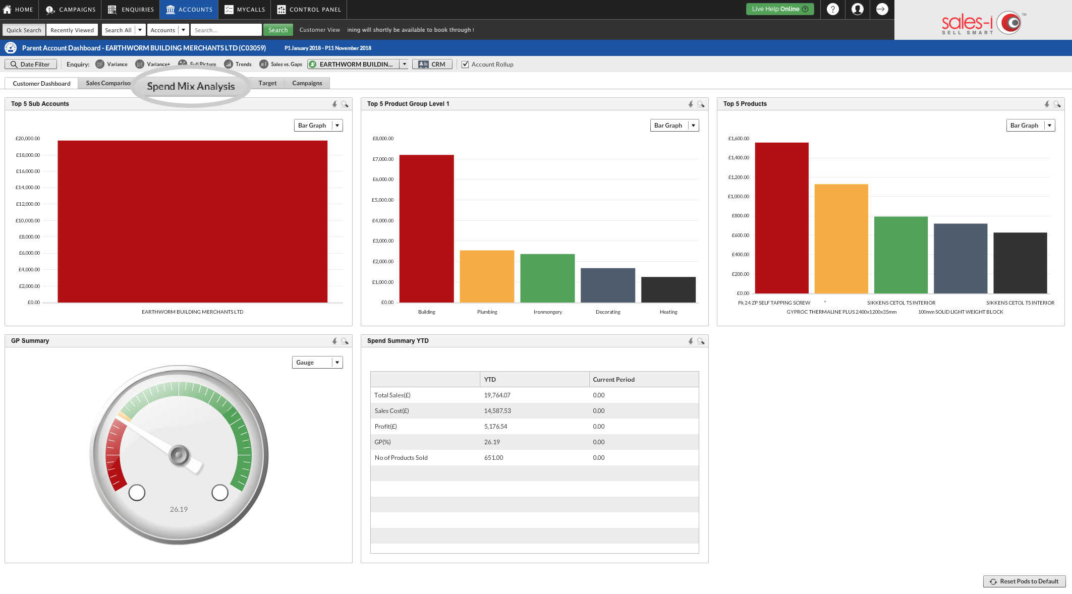Open the Variance enquiry icon

[x=100, y=64]
